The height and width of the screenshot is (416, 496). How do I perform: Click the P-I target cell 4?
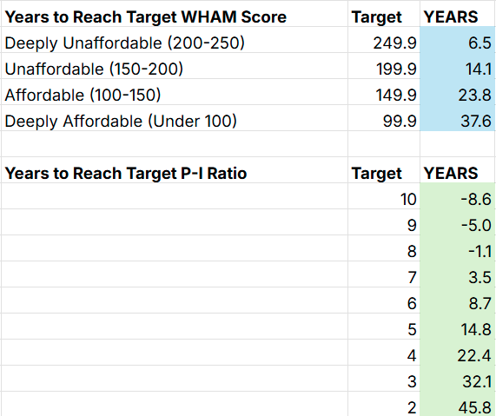pos(384,353)
